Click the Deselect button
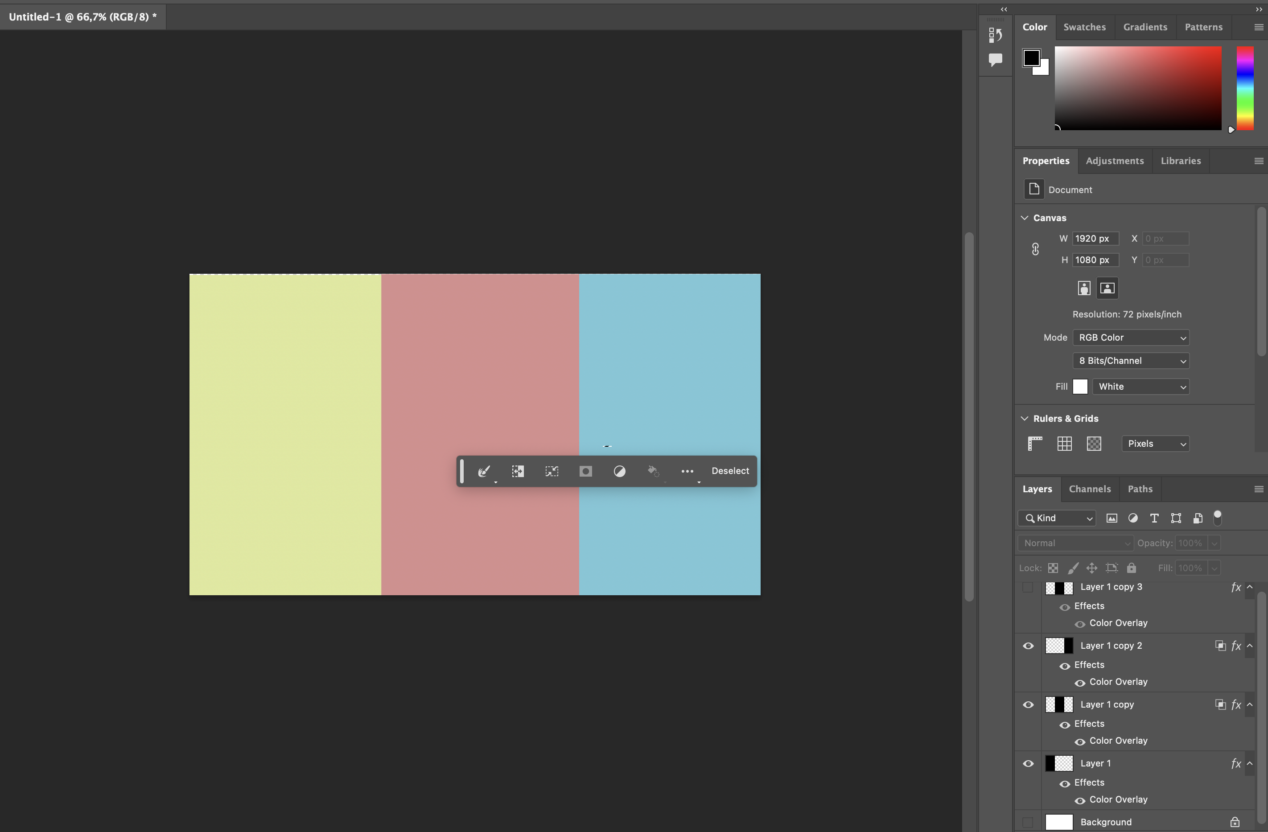 (x=730, y=471)
